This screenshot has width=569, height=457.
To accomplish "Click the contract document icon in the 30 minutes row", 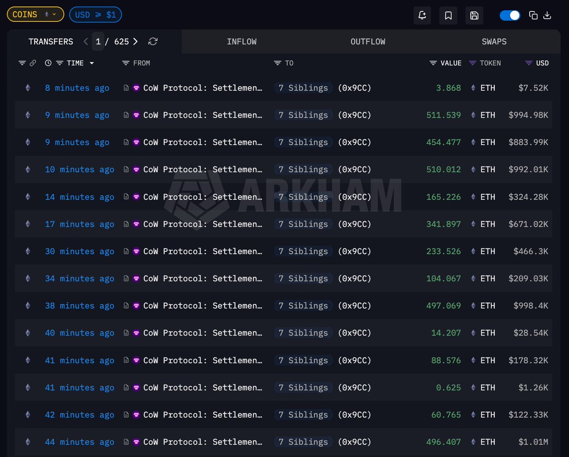I will click(x=126, y=252).
